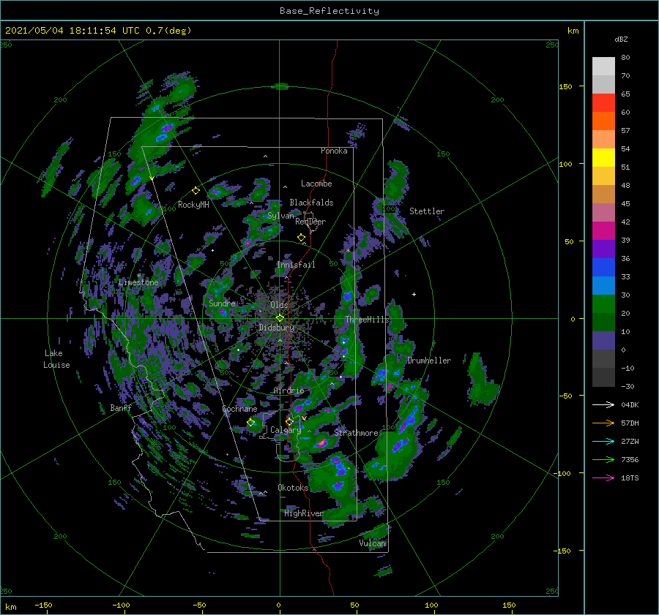Click the yellow radar-center diamond between Olds and Didsbury
Image resolution: width=659 pixels, height=615 pixels.
point(280,318)
